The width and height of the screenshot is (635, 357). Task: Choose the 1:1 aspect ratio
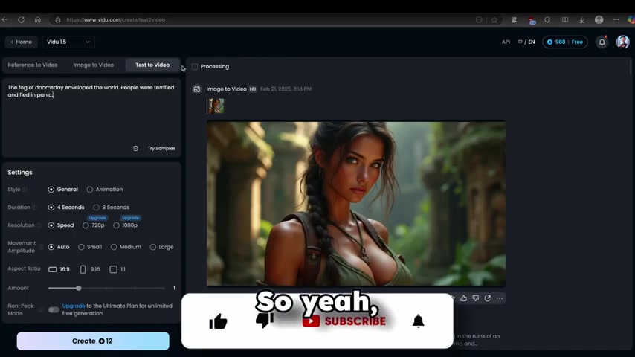coord(117,269)
